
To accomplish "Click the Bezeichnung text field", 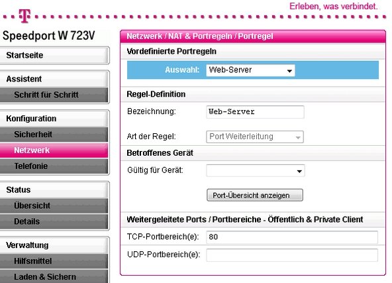I will pos(255,112).
